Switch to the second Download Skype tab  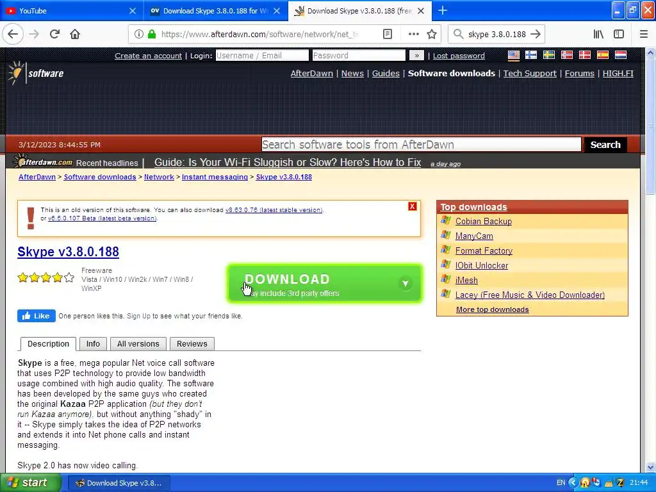[x=216, y=11]
